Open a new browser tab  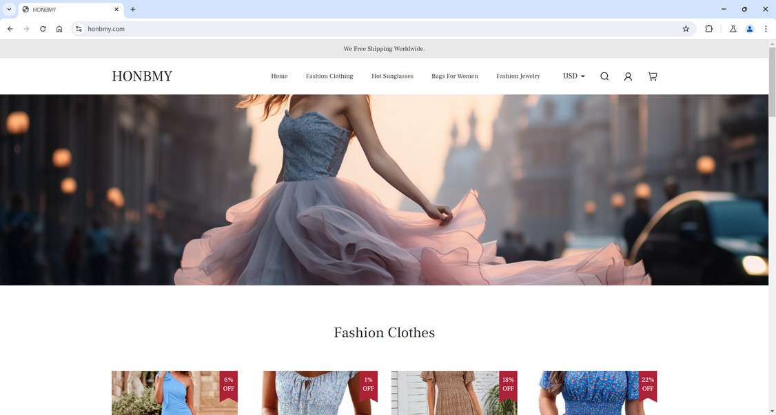click(132, 9)
